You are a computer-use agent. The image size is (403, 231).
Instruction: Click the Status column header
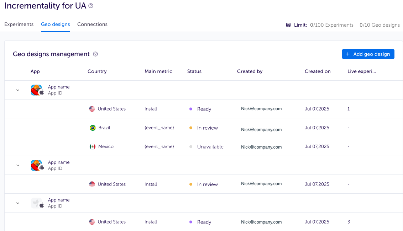[x=194, y=71]
